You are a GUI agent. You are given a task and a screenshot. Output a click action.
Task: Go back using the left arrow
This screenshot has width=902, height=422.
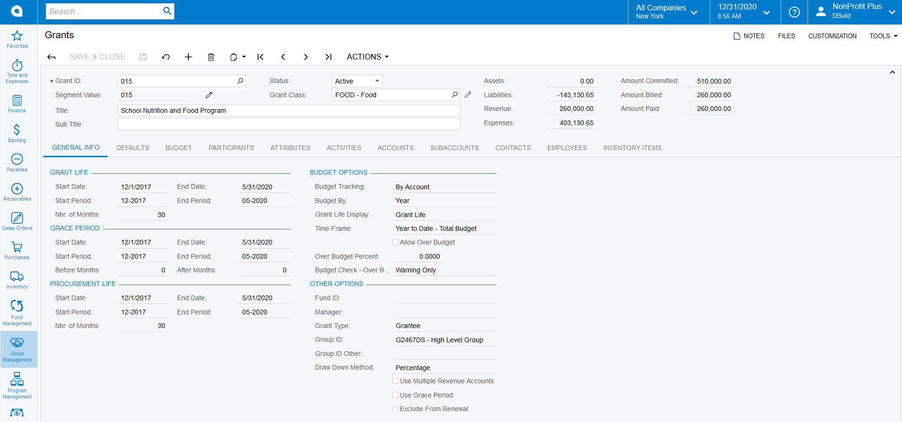click(51, 57)
